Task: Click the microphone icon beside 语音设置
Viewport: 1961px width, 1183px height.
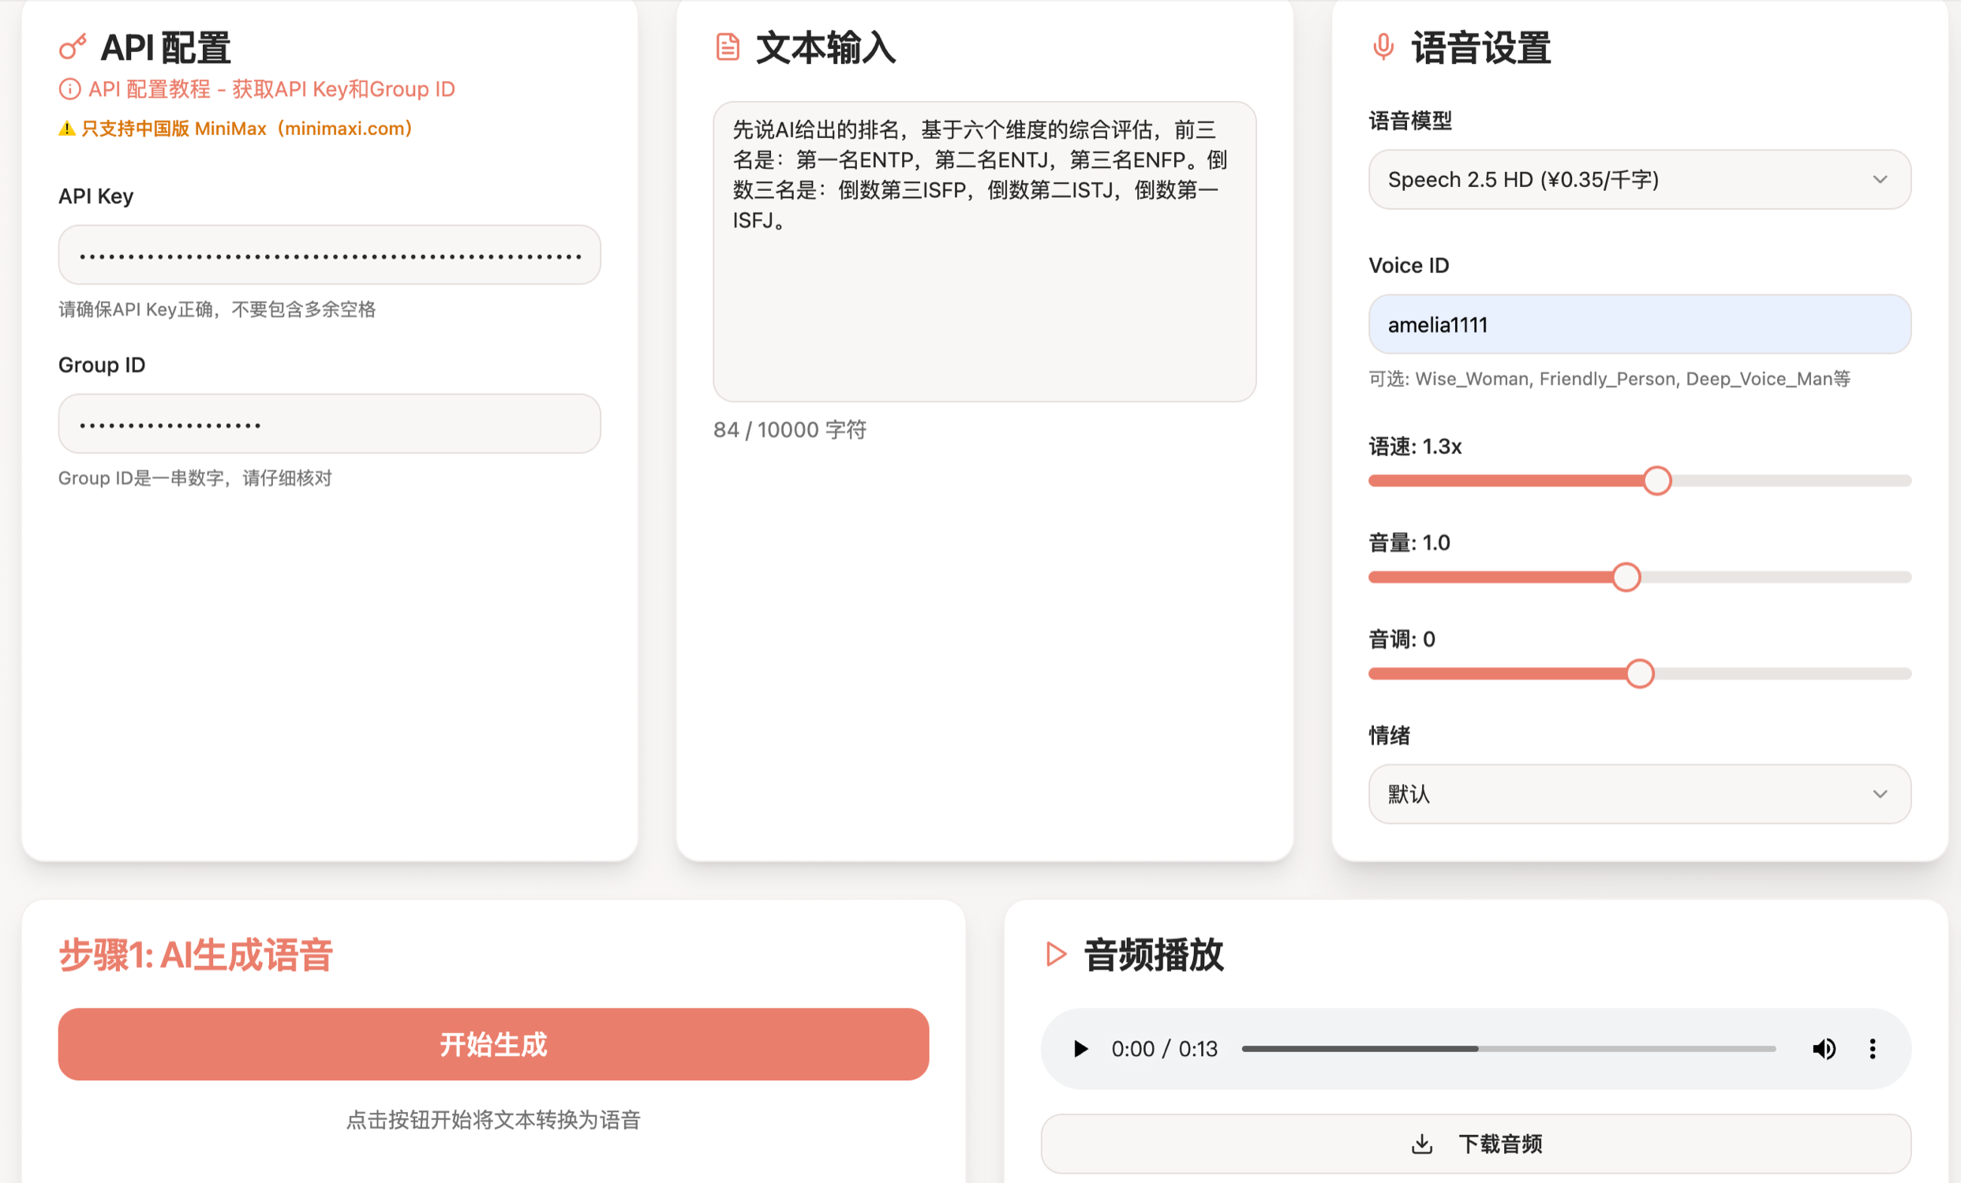Action: (x=1383, y=48)
